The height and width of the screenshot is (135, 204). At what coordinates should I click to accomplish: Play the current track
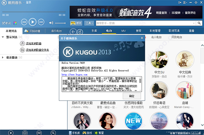click(33, 22)
